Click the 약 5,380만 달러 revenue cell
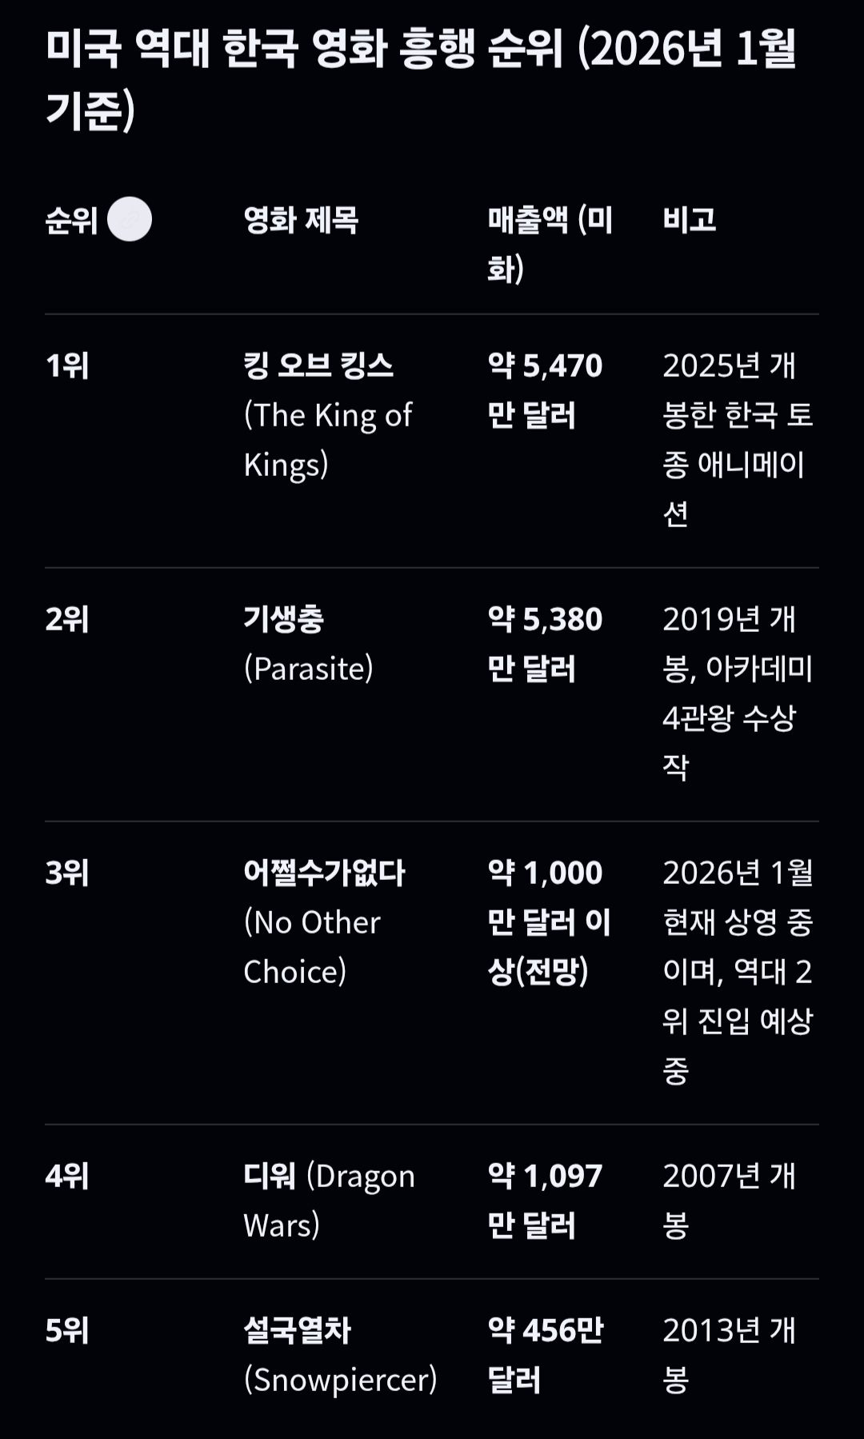 (x=545, y=644)
